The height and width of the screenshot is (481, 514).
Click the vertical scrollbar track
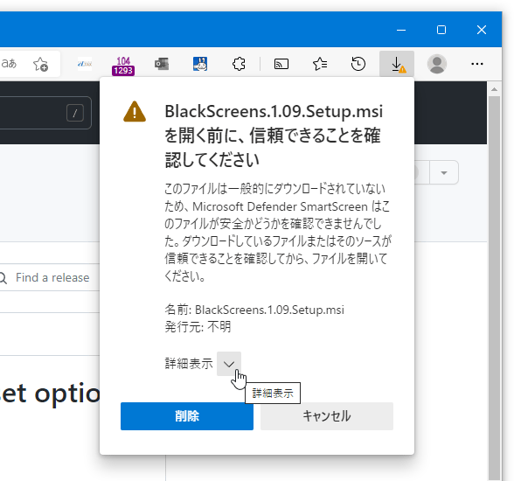coord(495,289)
